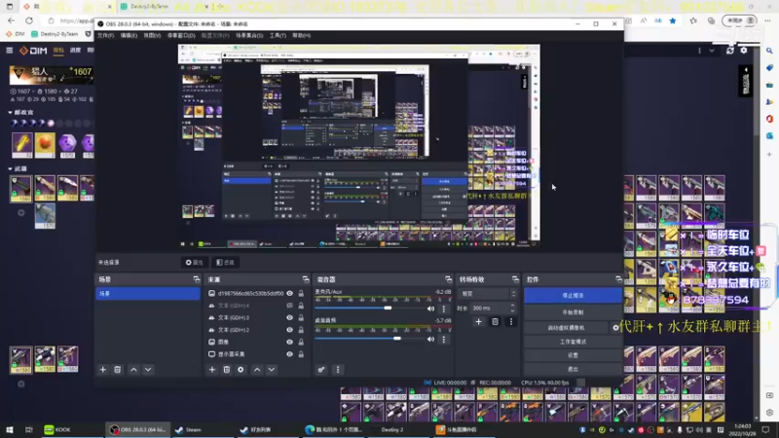This screenshot has width=779, height=438.
Task: Open source properties gear in 来源 panel toolbar
Action: pos(241,370)
